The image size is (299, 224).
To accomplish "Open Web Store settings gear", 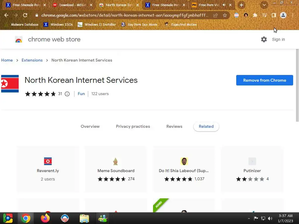I will [264, 39].
